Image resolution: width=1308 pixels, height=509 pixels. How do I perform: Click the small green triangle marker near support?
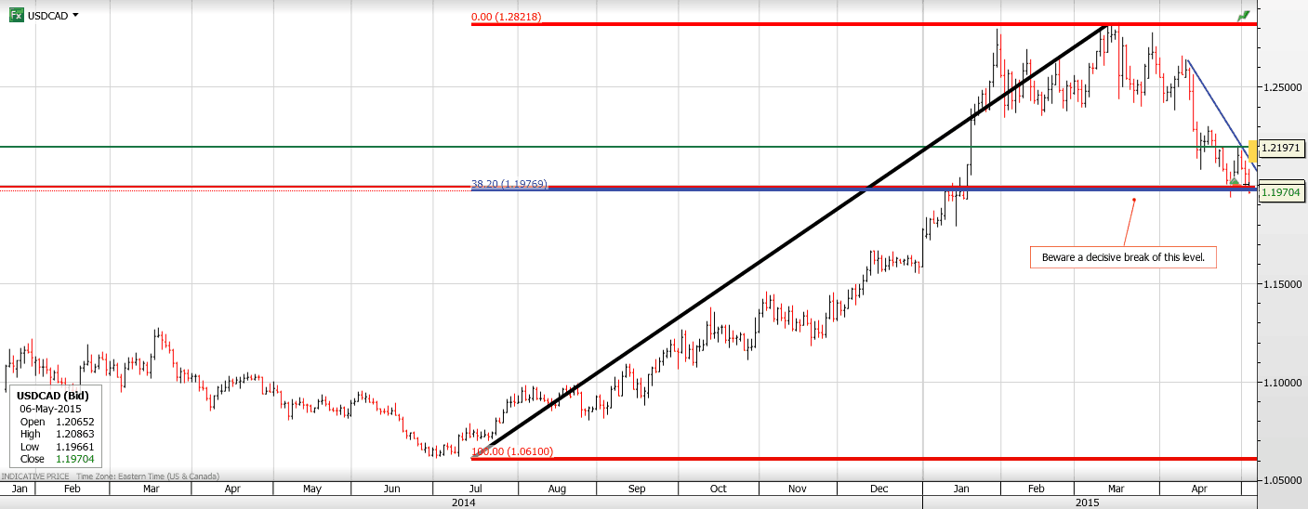pos(1234,180)
